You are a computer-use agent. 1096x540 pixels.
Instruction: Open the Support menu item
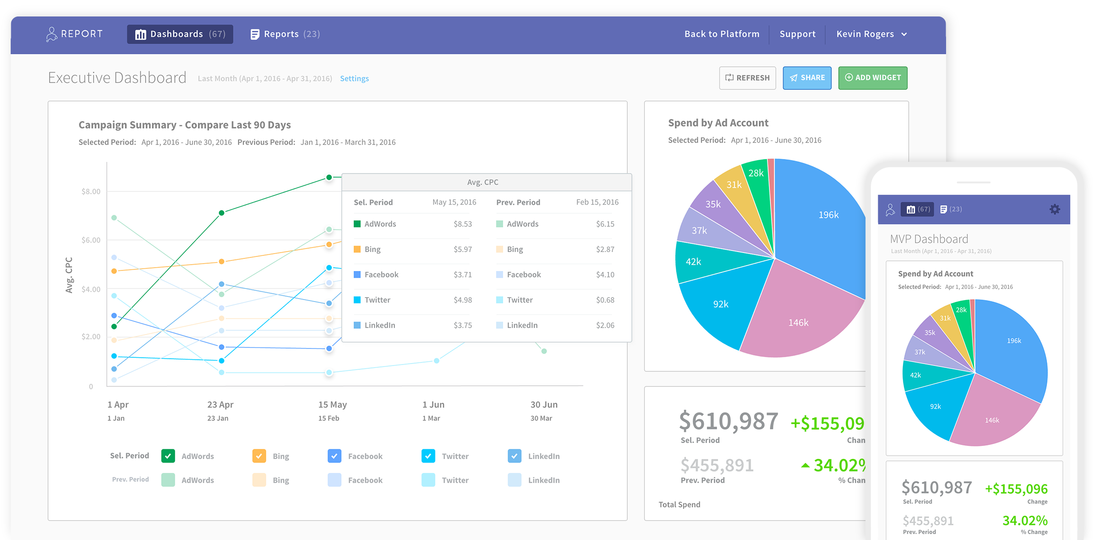pos(798,34)
